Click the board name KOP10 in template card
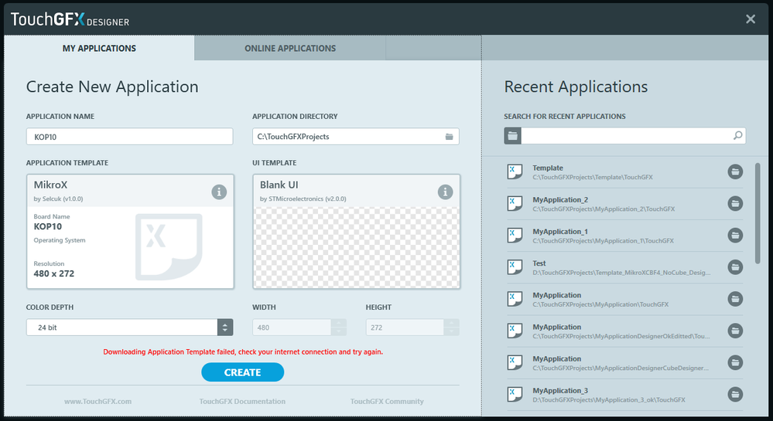Viewport: 773px width, 421px height. pyautogui.click(x=48, y=226)
